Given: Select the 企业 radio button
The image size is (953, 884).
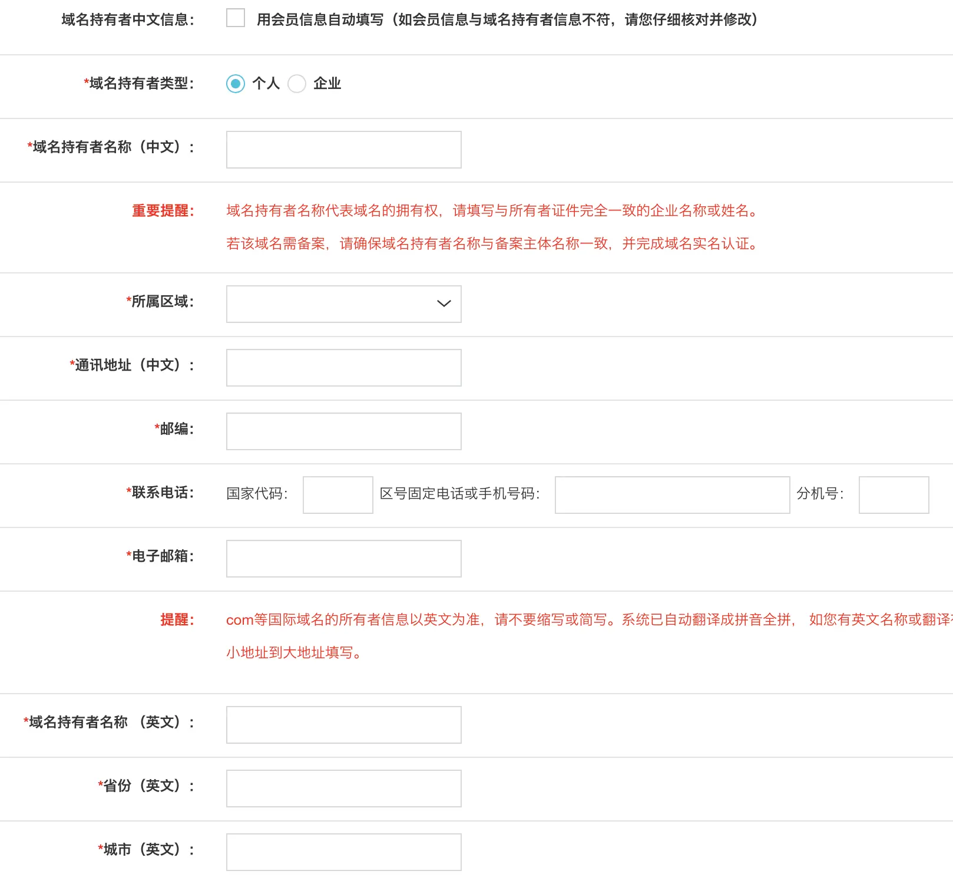Looking at the screenshot, I should pyautogui.click(x=297, y=84).
